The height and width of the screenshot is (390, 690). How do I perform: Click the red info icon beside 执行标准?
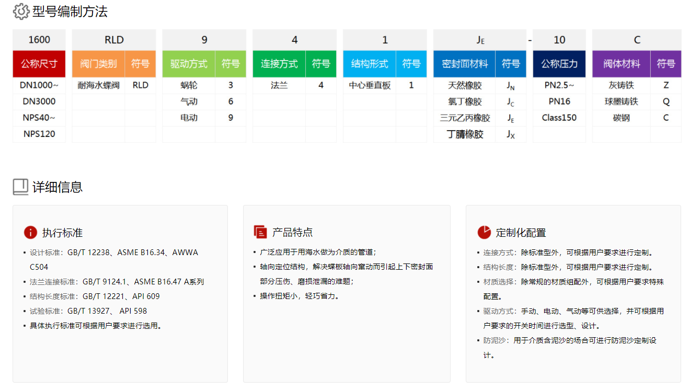tap(30, 233)
